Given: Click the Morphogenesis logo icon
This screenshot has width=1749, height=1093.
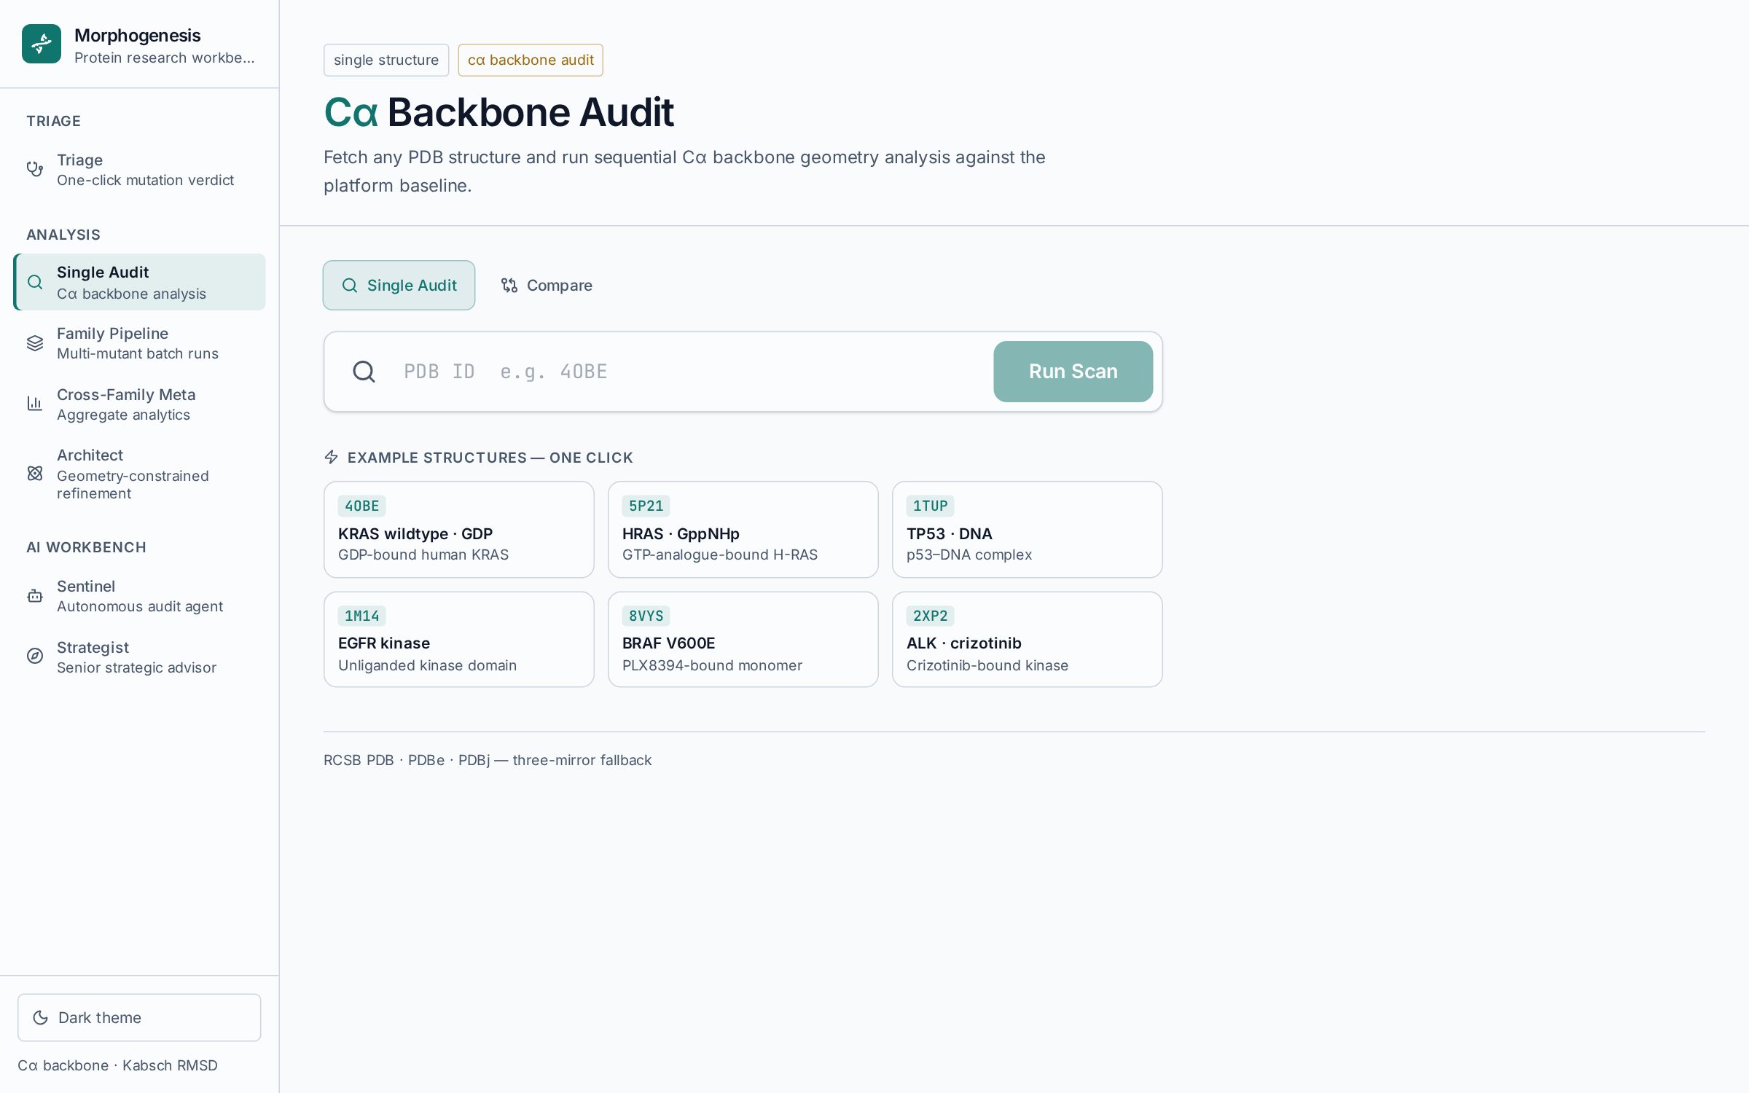Looking at the screenshot, I should click(x=42, y=44).
